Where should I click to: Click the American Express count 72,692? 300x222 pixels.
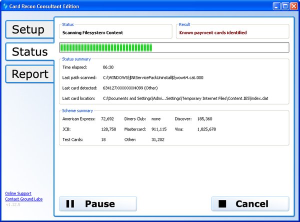coord(107,119)
